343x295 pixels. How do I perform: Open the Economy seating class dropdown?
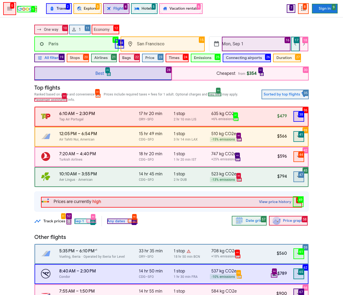click(x=105, y=29)
